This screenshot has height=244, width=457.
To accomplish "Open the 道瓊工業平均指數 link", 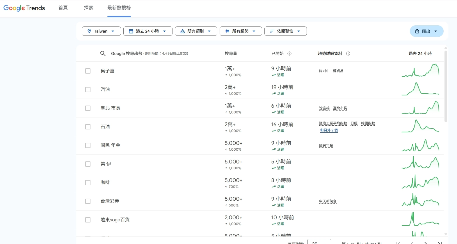I will 333,123.
